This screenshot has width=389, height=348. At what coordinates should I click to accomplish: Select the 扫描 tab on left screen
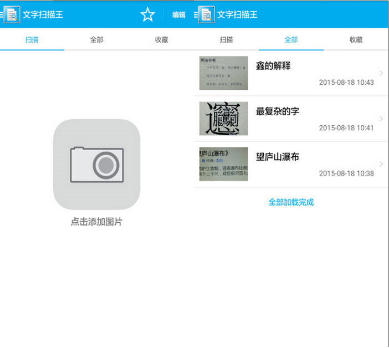[x=32, y=40]
